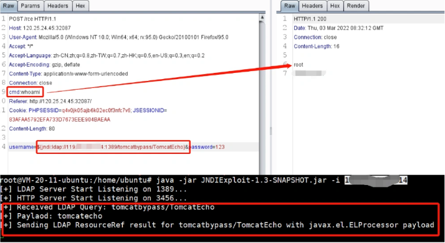Screen dimensions: 445x243
Task: Open the request Hex tab
Action: click(80, 6)
